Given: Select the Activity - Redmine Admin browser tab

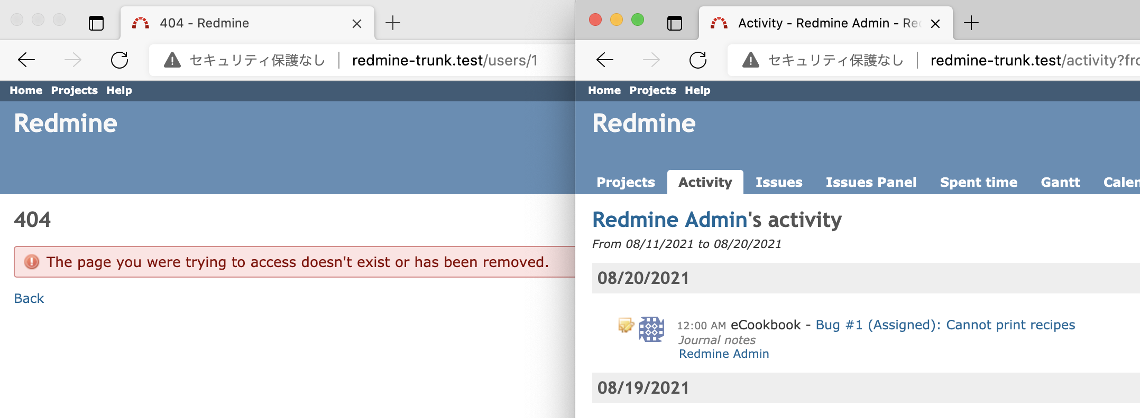Looking at the screenshot, I should [x=826, y=23].
